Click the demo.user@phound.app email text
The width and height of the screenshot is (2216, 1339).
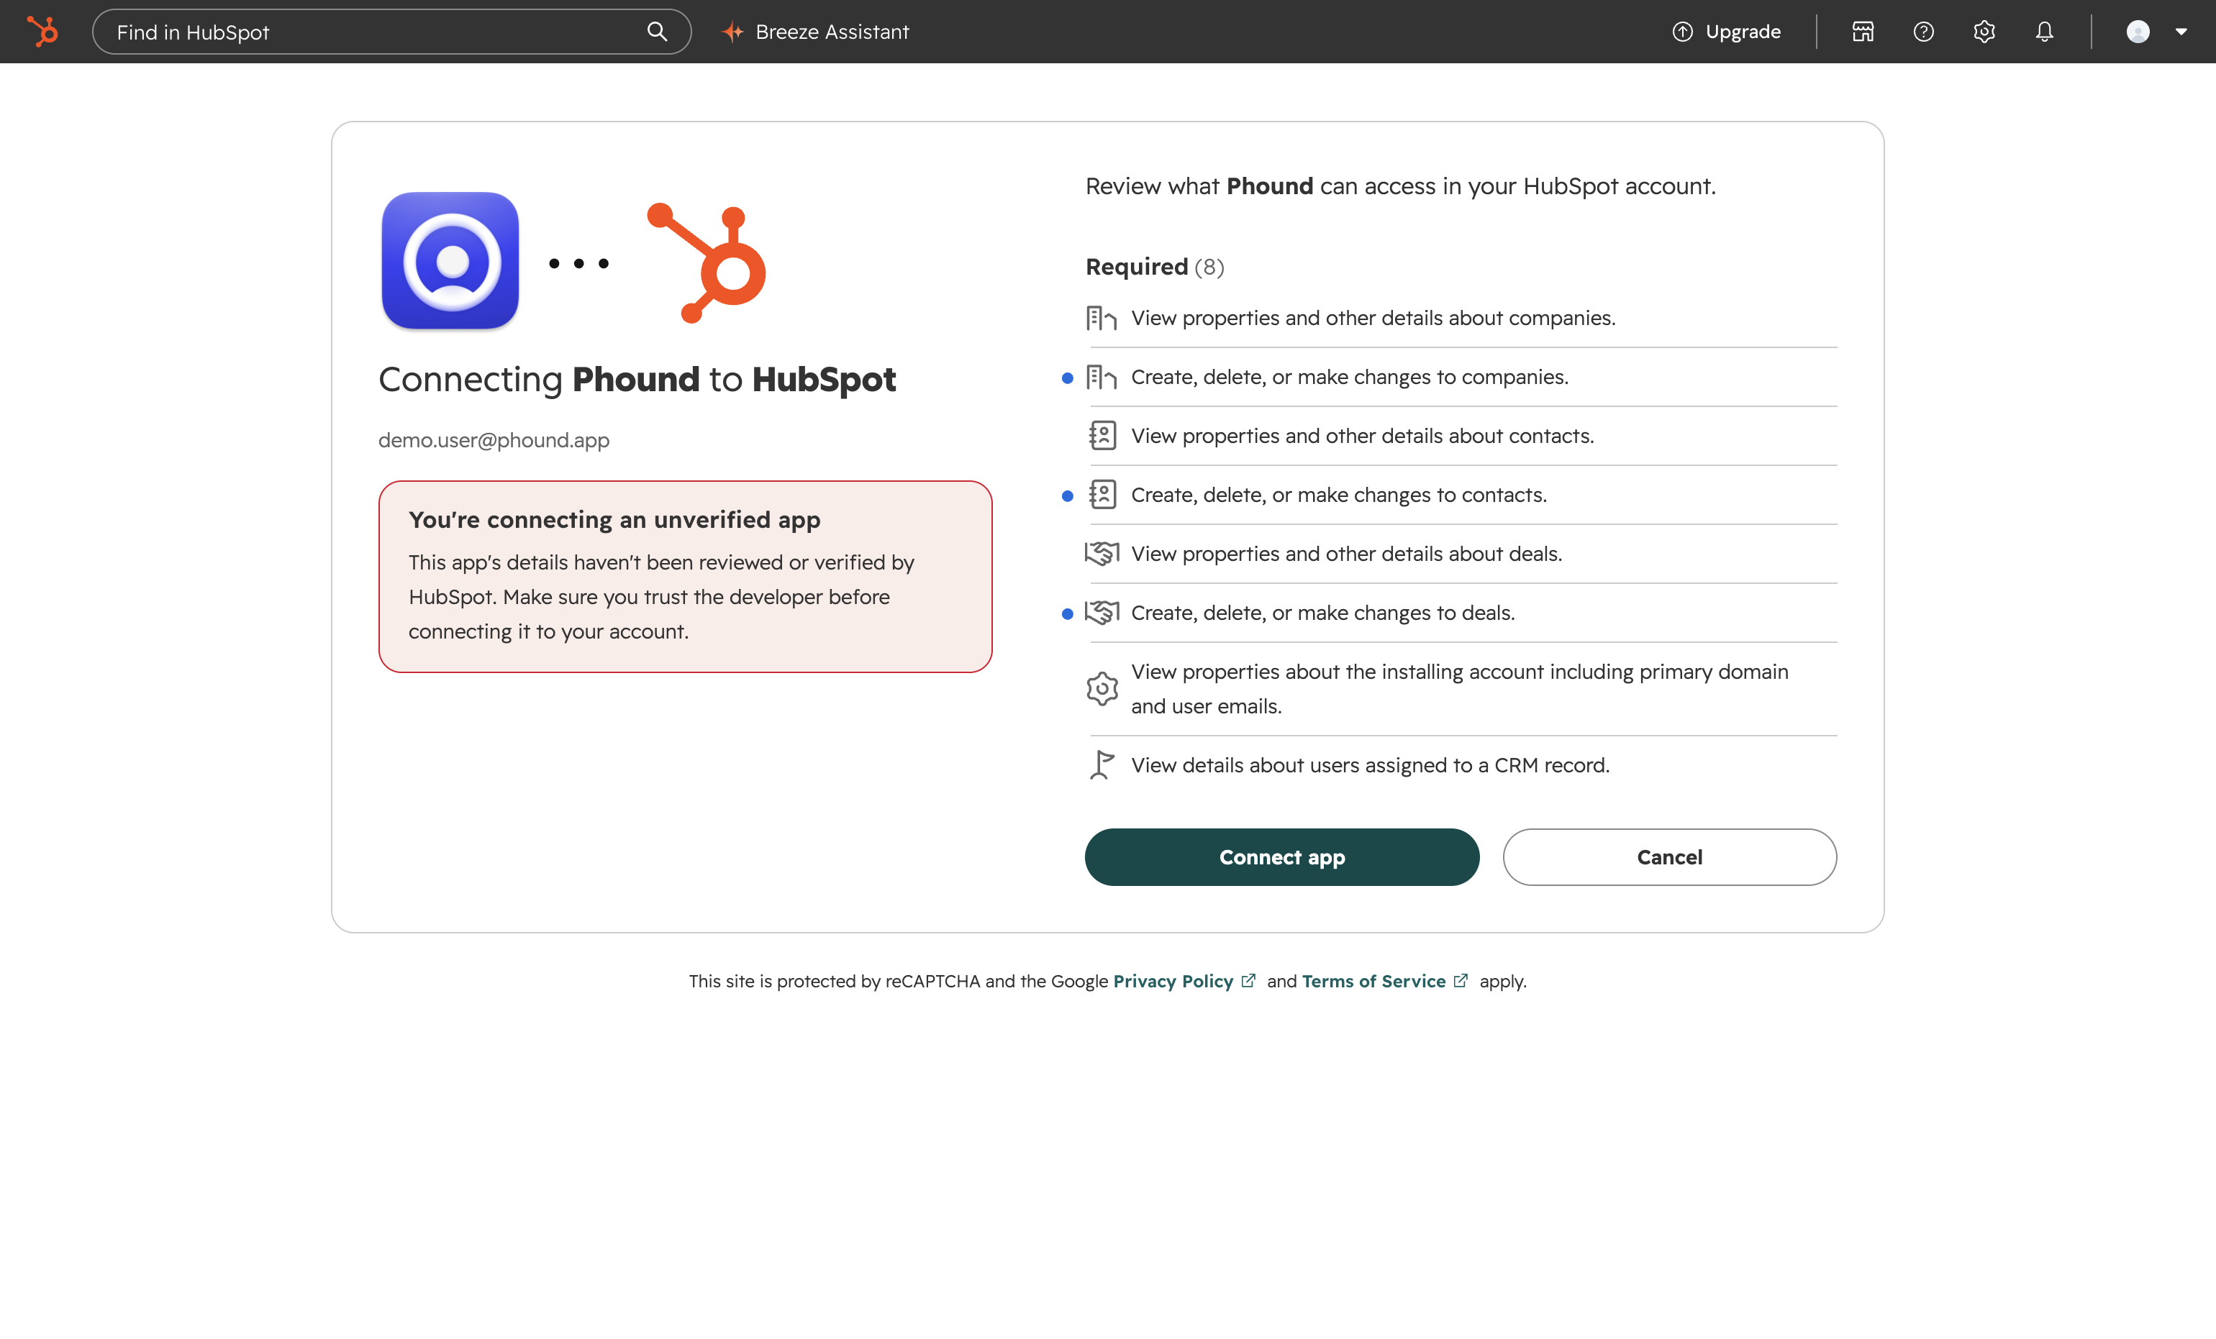point(494,439)
